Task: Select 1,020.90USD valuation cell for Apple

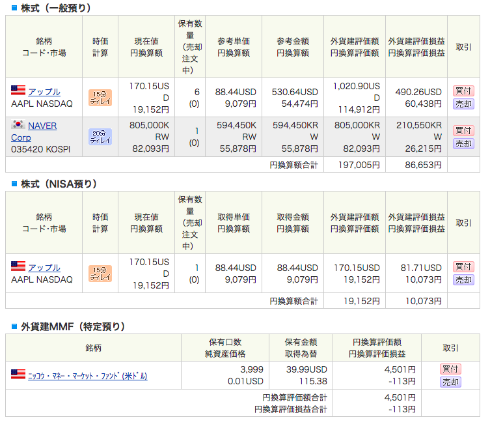Action: tap(357, 92)
